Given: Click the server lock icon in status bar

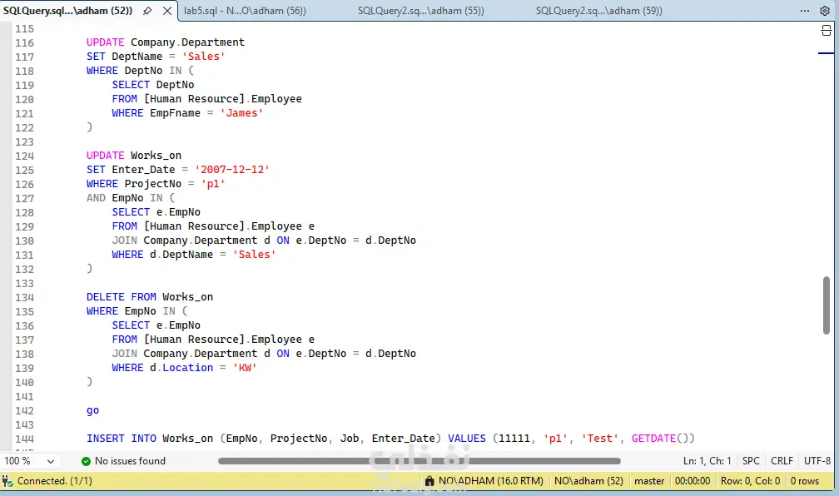Looking at the screenshot, I should (429, 481).
